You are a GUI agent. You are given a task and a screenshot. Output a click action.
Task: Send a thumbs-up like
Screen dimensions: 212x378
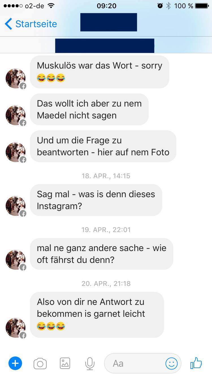[196, 363]
